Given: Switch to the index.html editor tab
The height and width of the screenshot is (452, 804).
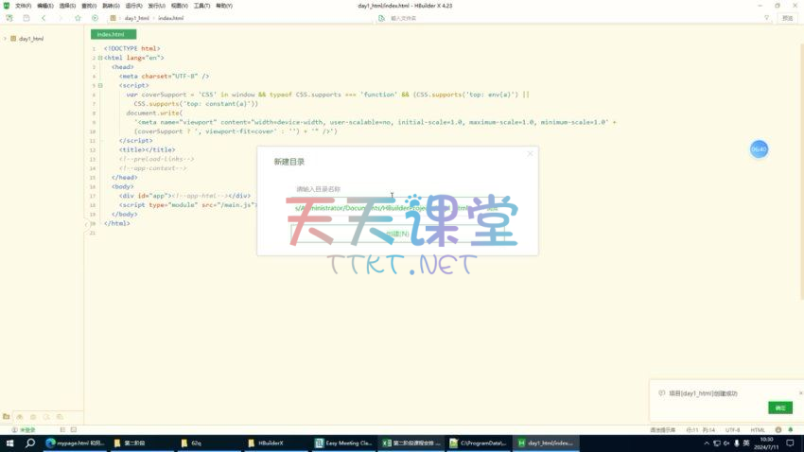Looking at the screenshot, I should 111,34.
